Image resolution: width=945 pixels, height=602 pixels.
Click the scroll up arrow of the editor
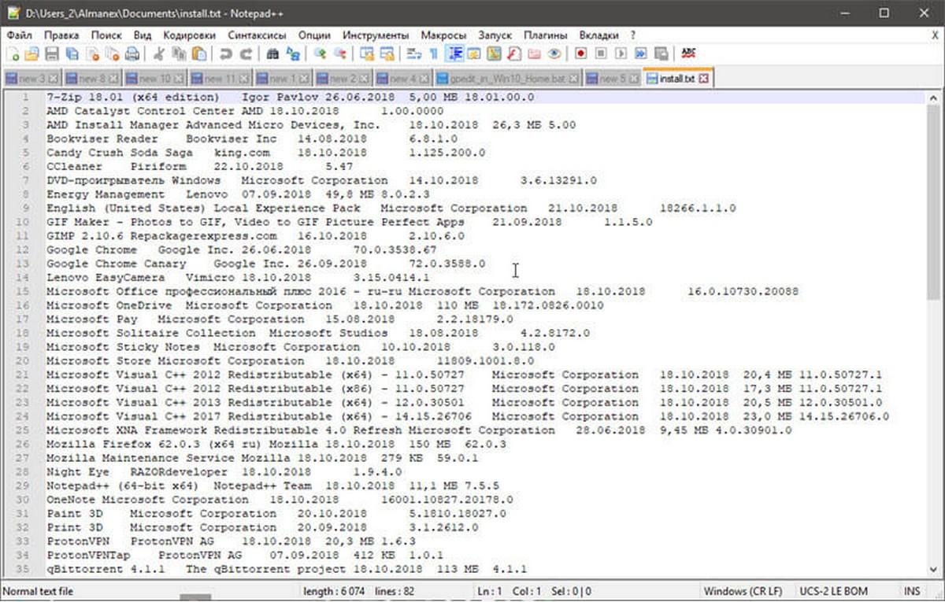(x=935, y=96)
